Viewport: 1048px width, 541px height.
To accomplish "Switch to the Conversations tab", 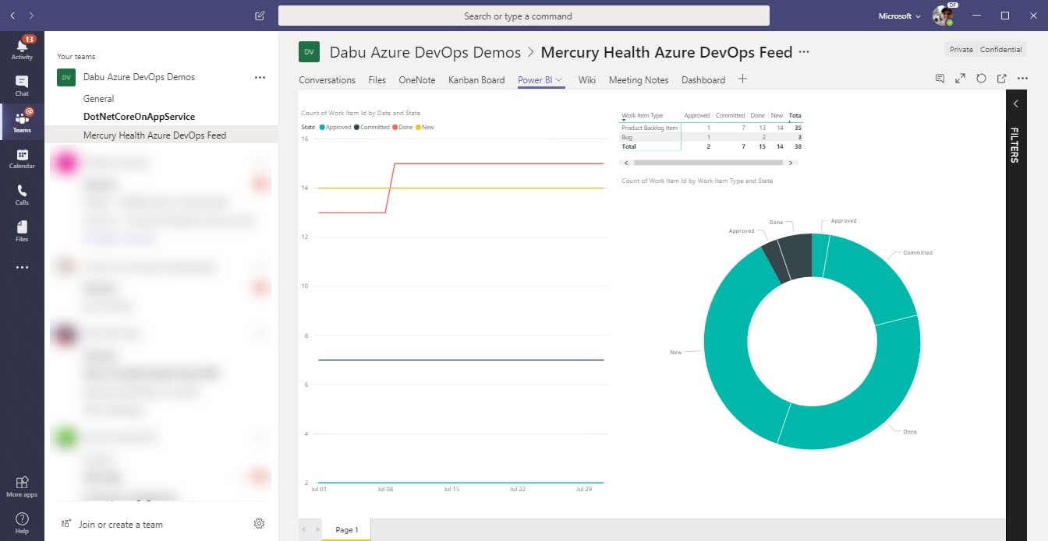I will click(327, 79).
